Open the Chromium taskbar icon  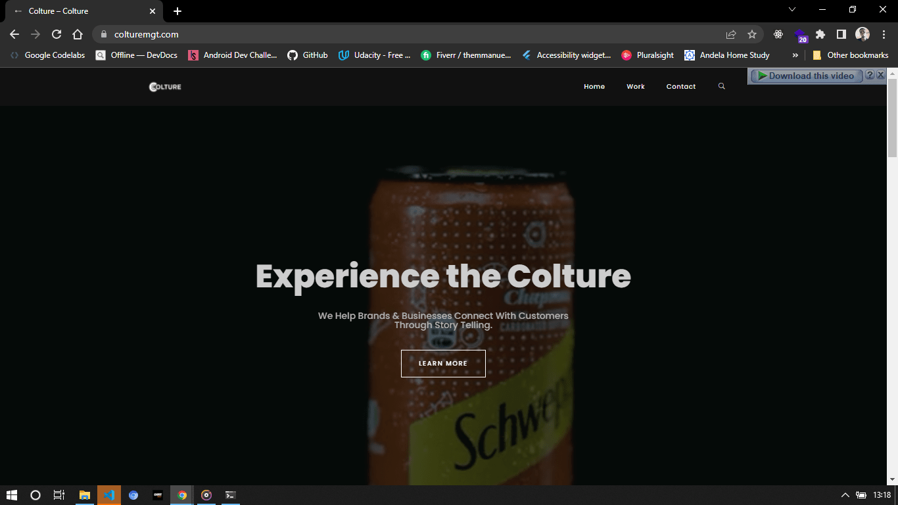[x=133, y=495]
